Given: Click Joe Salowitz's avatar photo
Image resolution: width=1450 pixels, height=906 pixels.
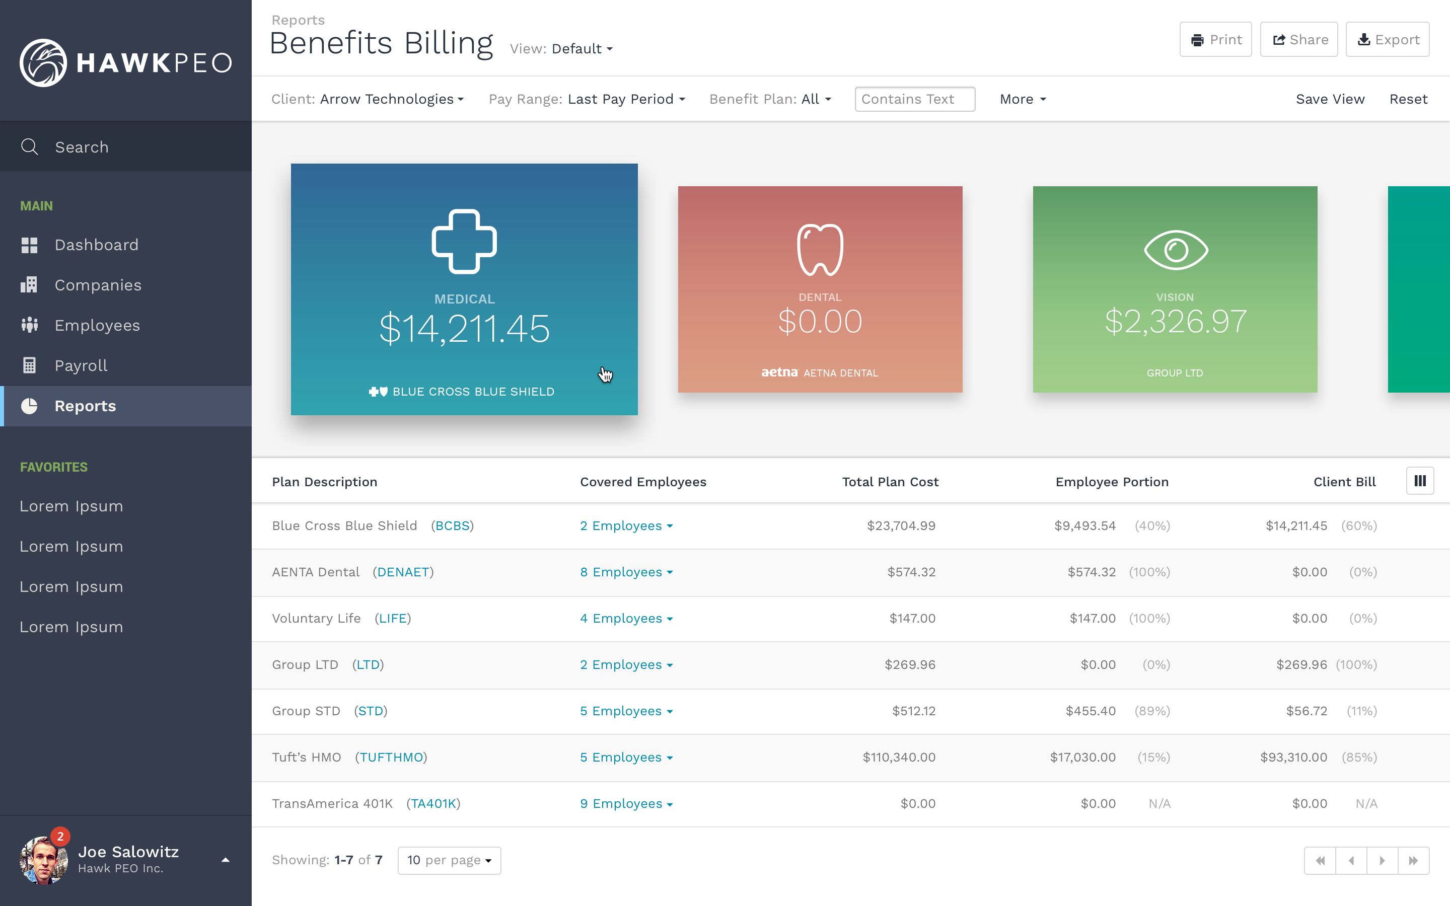Looking at the screenshot, I should 43,861.
